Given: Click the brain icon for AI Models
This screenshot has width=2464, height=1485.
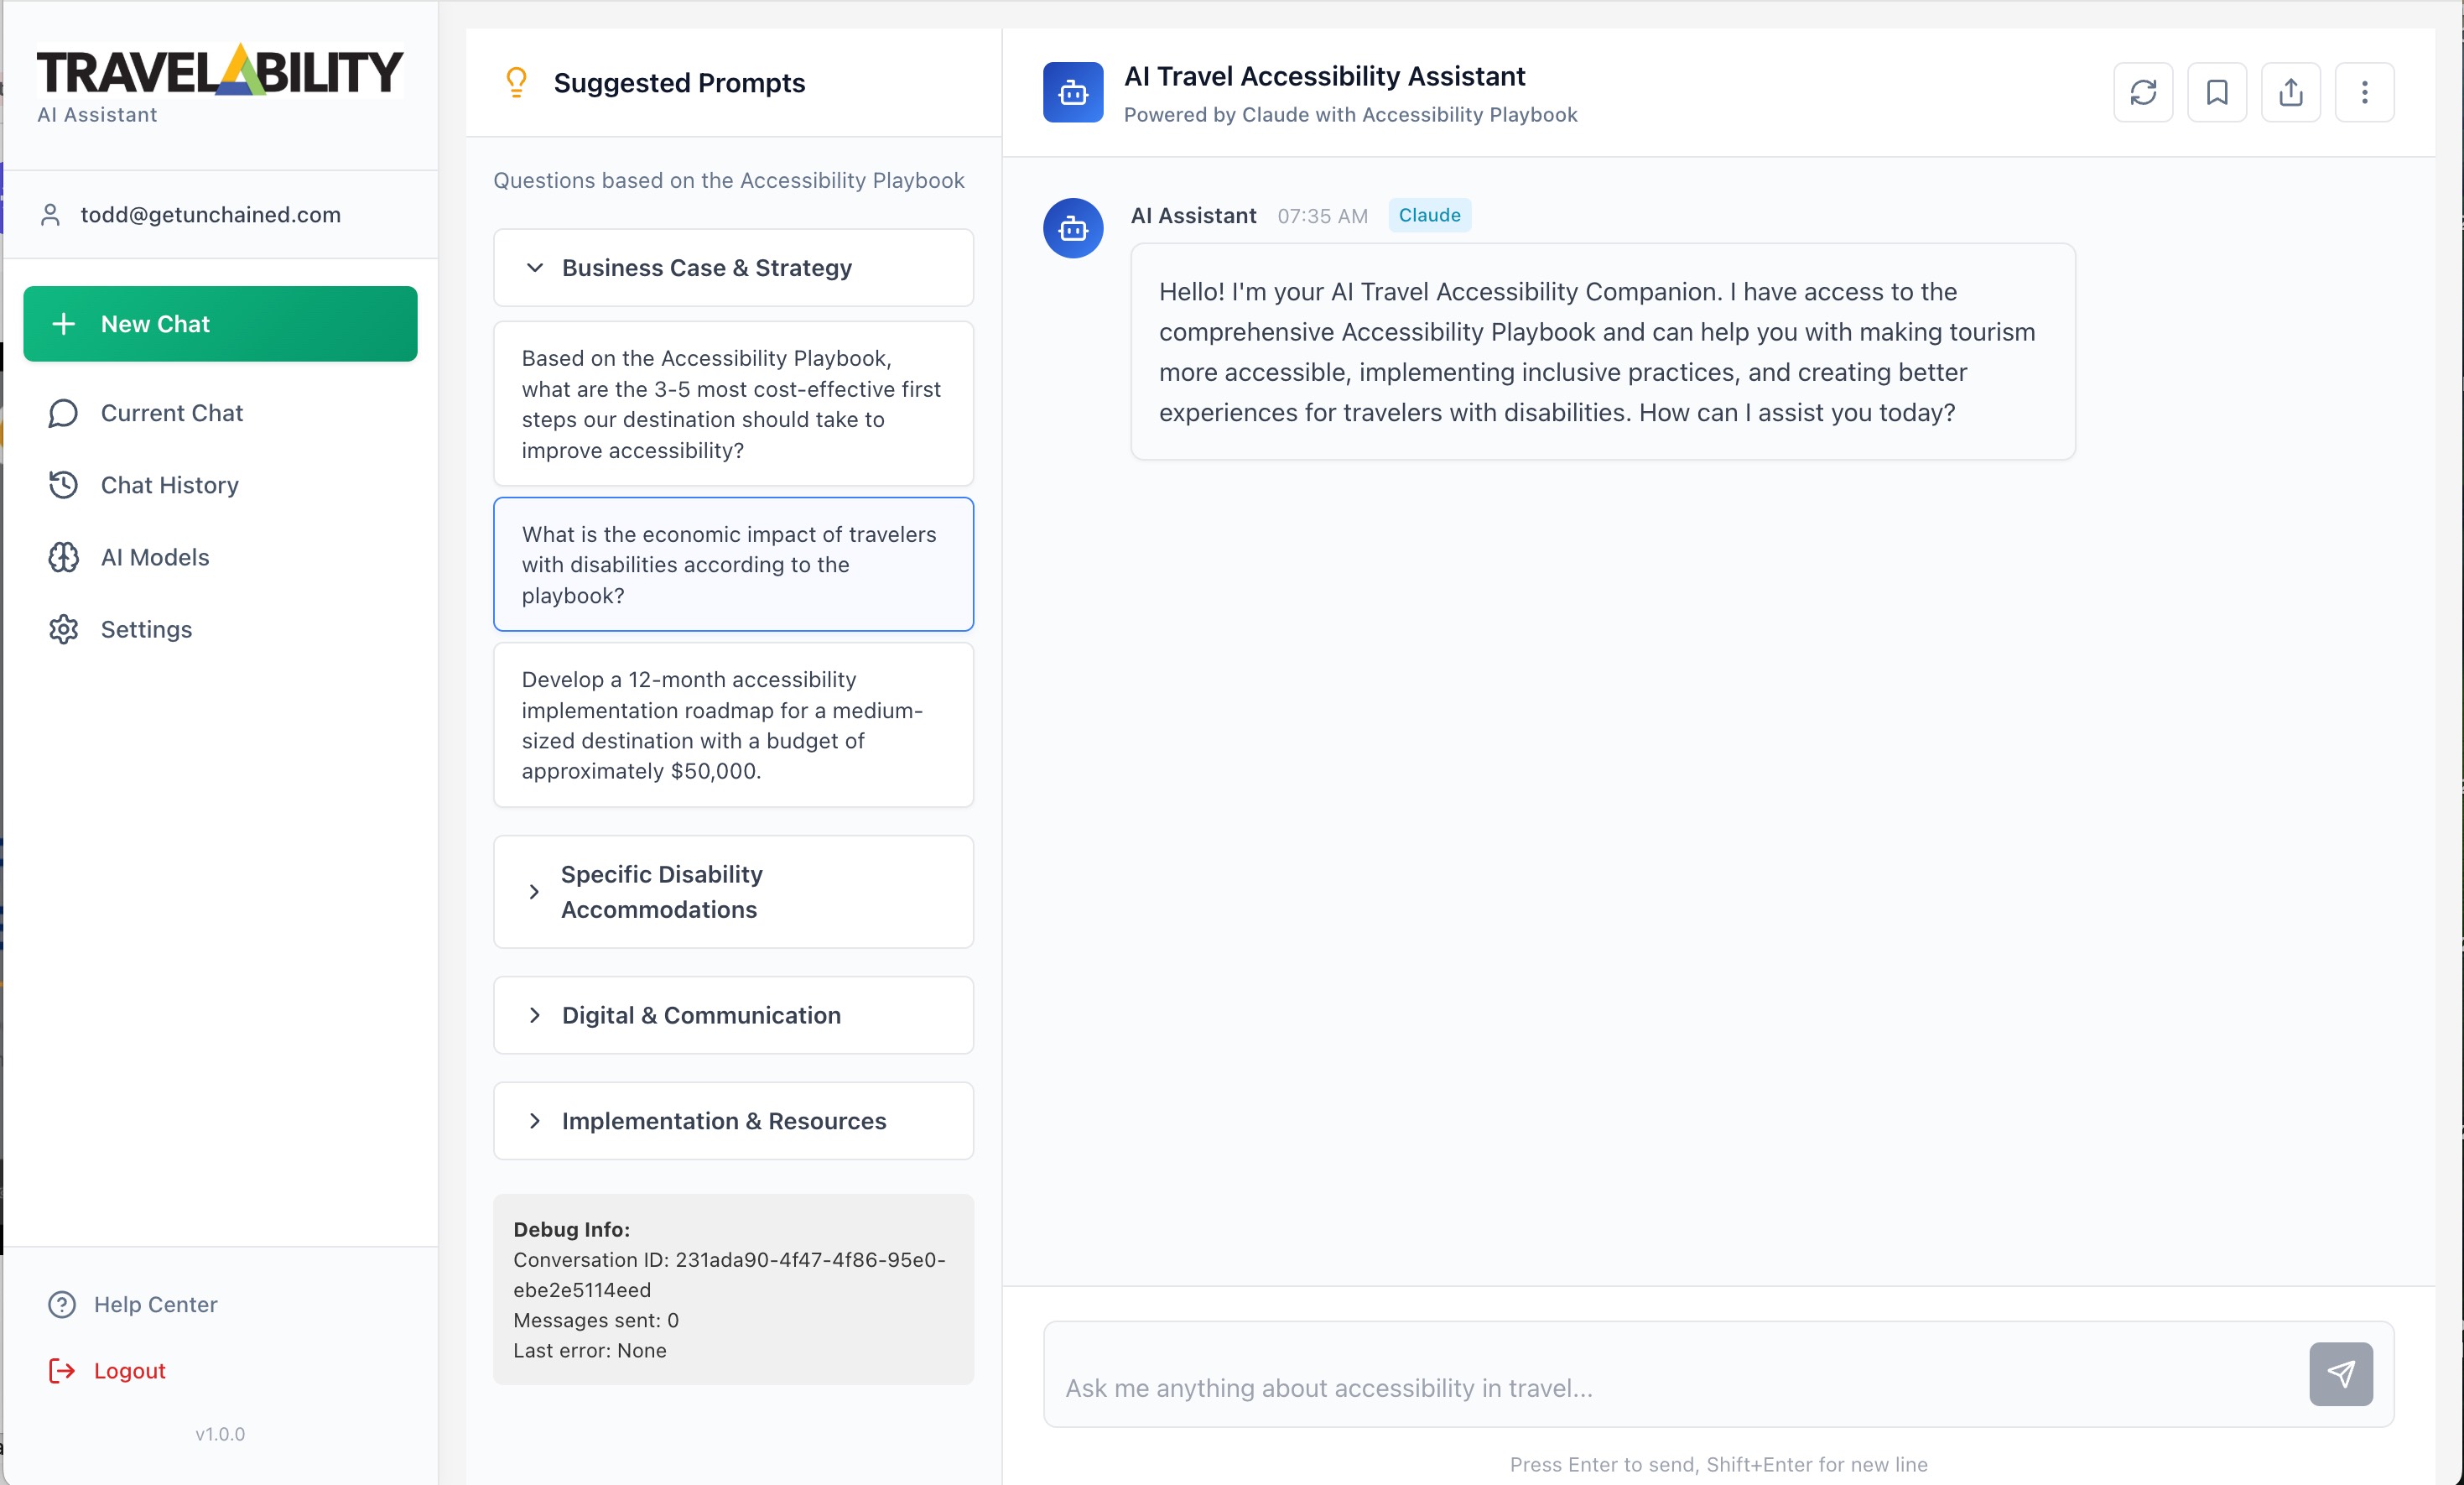Looking at the screenshot, I should pos(63,557).
